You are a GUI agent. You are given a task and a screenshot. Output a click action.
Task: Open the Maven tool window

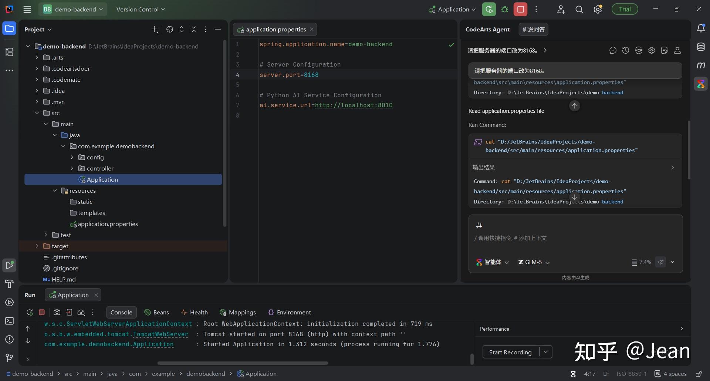coord(701,65)
